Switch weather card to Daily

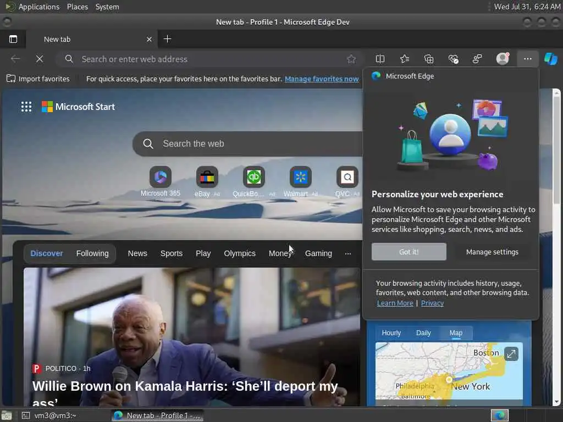tap(423, 333)
